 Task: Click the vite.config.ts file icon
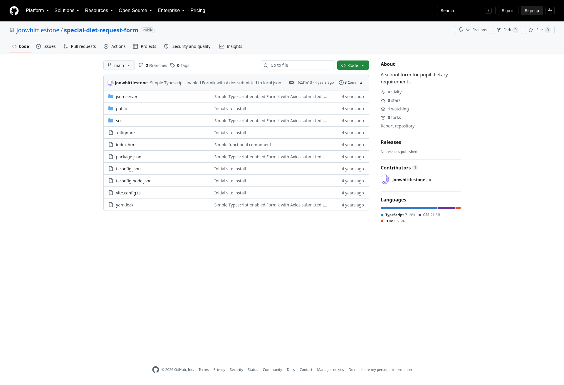111,193
